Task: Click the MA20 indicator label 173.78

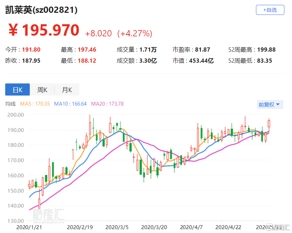Action: coord(107,104)
